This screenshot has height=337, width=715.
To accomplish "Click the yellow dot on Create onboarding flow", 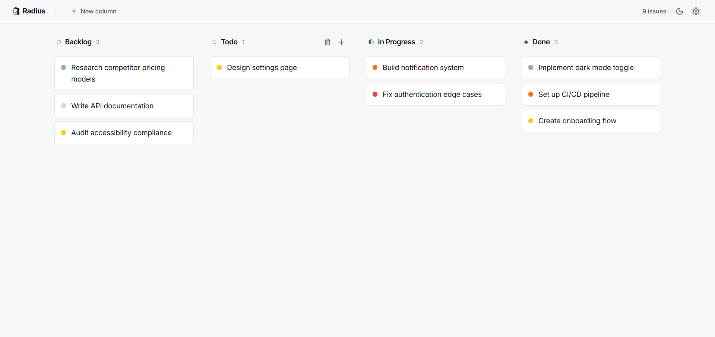I will (531, 121).
